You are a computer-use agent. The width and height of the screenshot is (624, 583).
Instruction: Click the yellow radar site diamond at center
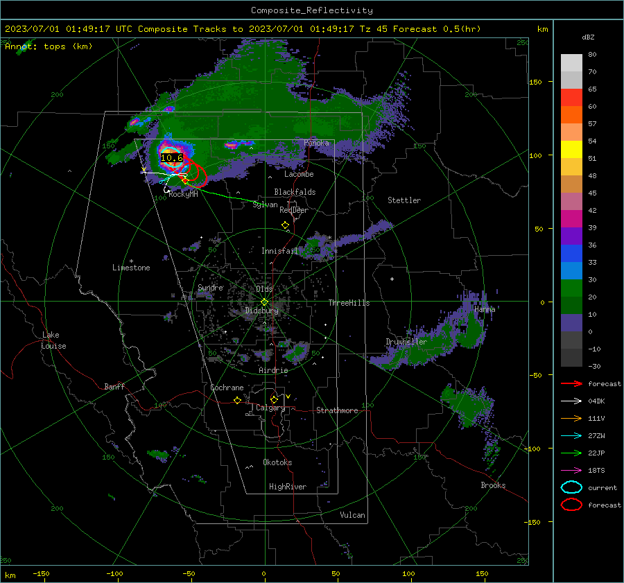point(264,302)
